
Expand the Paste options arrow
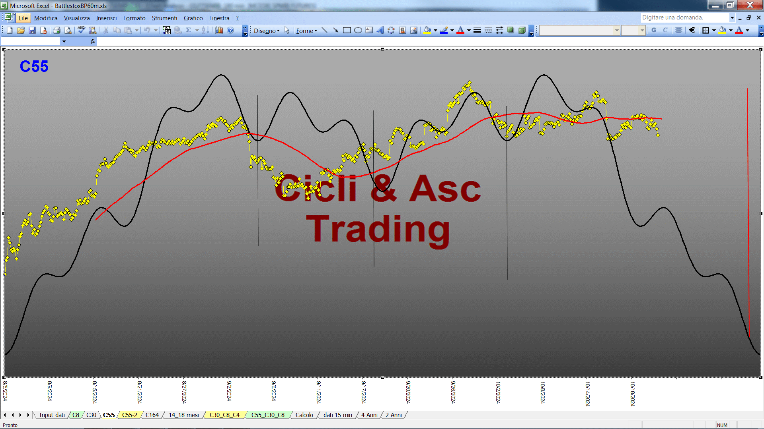136,30
